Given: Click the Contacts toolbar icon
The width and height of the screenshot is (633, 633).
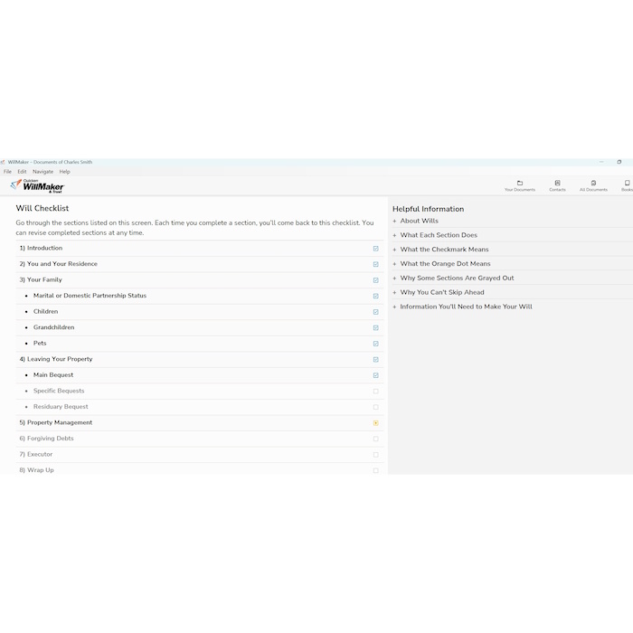Looking at the screenshot, I should click(557, 185).
